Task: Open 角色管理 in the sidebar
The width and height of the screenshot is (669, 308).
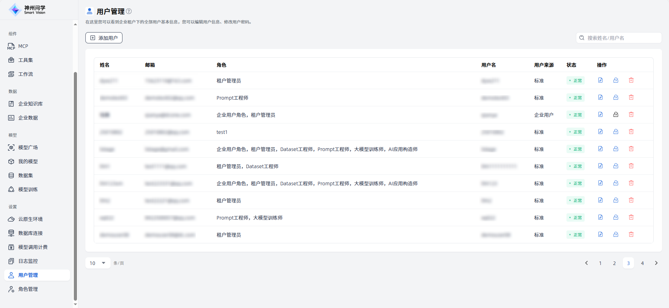Action: 28,289
